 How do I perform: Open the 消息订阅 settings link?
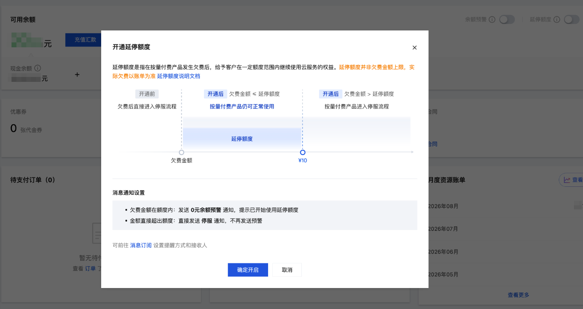[x=141, y=245]
